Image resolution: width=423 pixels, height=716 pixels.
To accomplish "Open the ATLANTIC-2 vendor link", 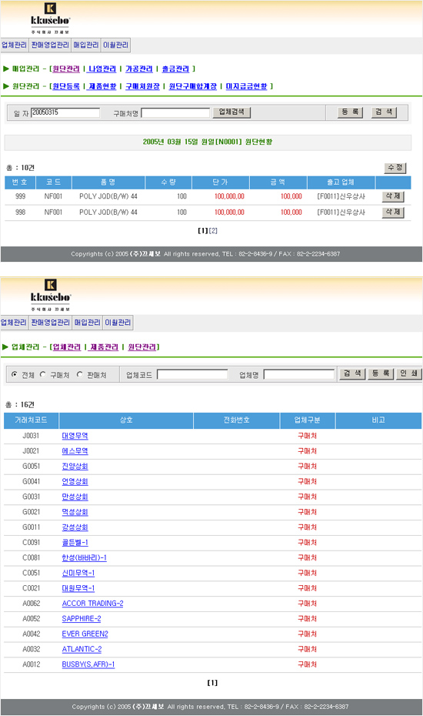I will point(82,649).
